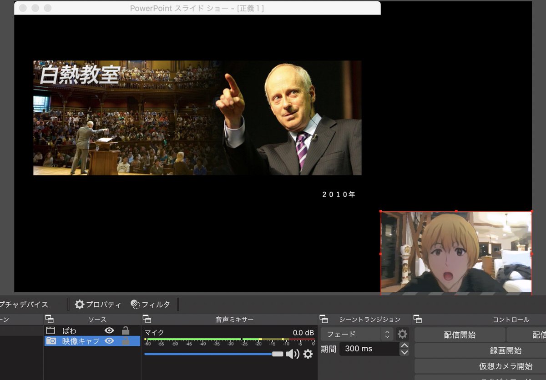Pop out the ソース dock with its float icon
Viewport: 546px width, 380px height.
49,320
